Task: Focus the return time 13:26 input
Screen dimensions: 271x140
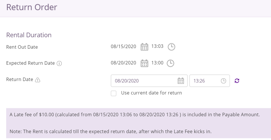Action: (210, 81)
